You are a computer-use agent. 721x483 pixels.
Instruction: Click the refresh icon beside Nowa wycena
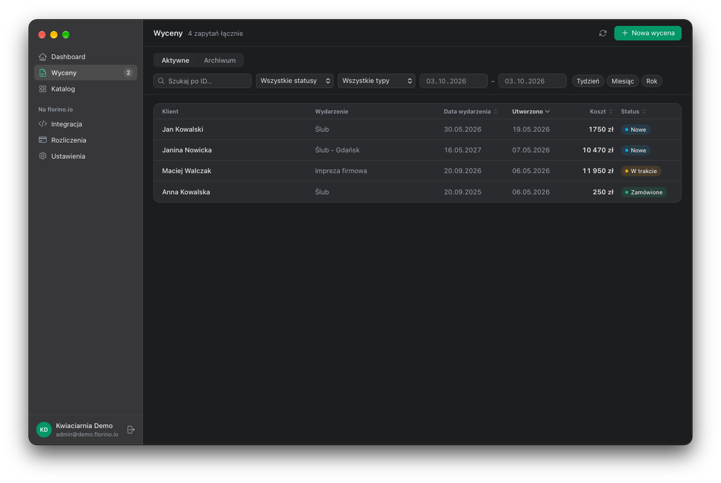pos(603,33)
